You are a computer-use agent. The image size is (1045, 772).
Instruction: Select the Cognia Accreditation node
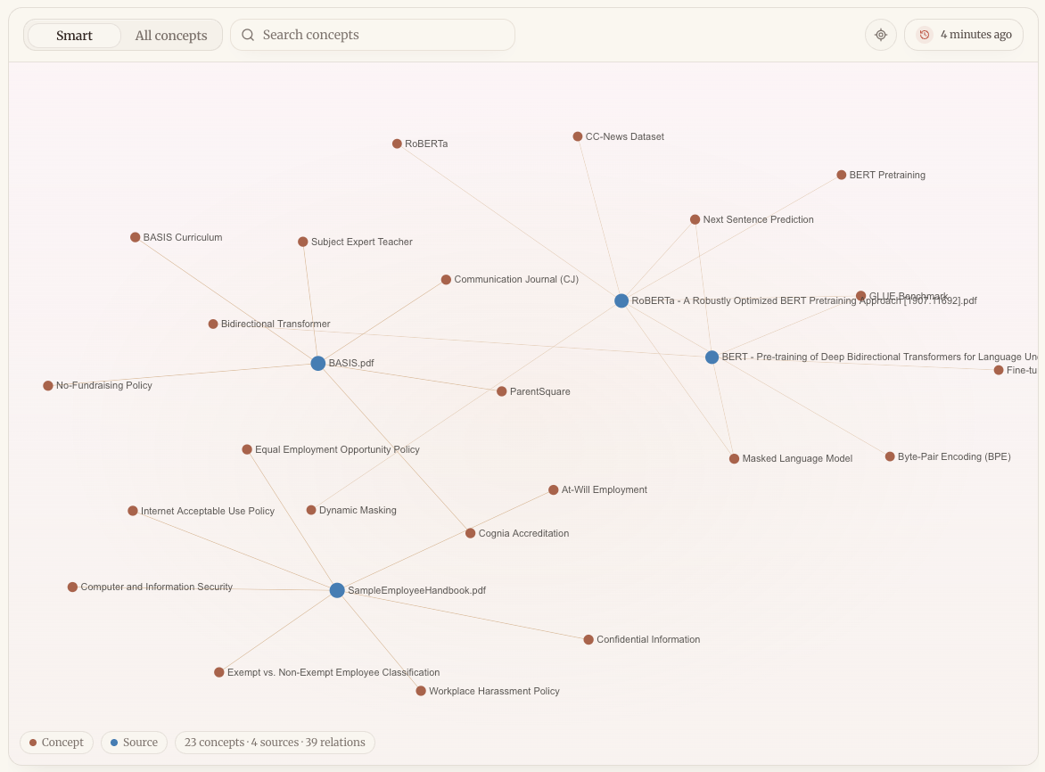pyautogui.click(x=471, y=534)
